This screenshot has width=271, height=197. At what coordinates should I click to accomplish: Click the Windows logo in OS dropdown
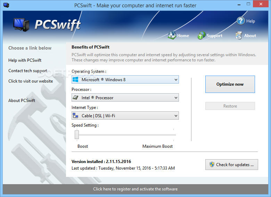coord(75,79)
